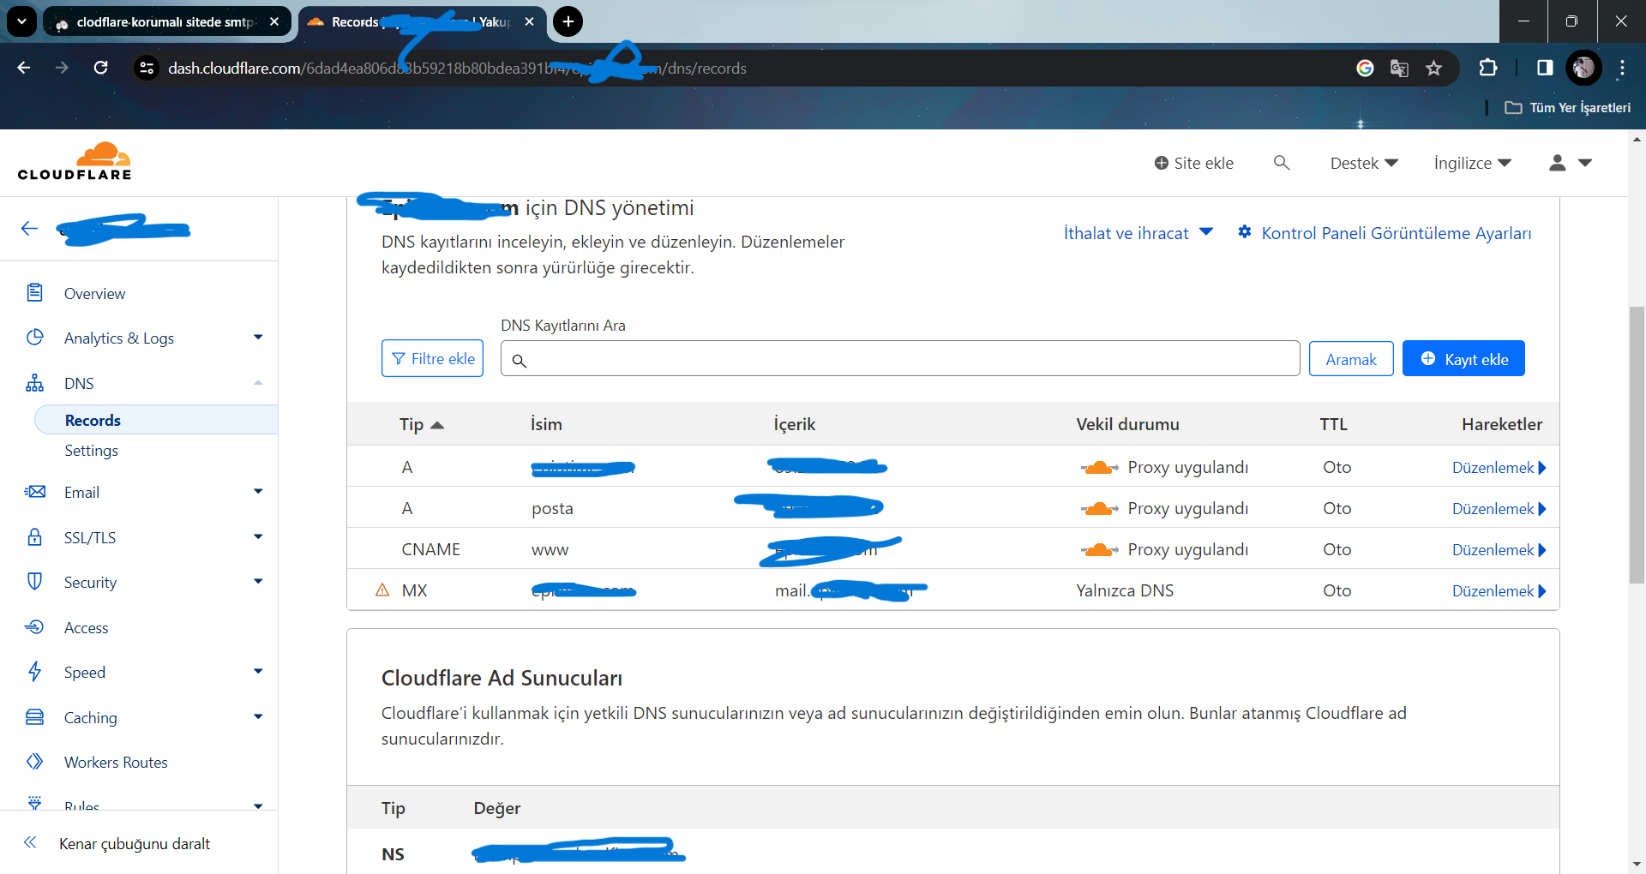
Task: Open the user account icon menu
Action: pos(1570,163)
